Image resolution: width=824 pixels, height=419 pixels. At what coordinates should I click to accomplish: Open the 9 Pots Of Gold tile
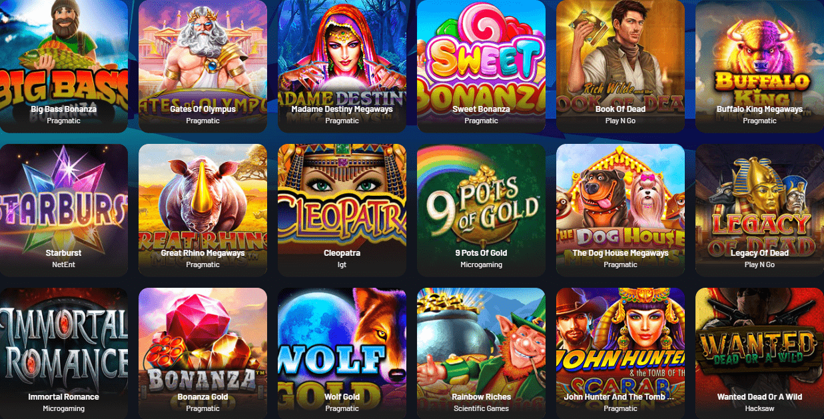(481, 210)
